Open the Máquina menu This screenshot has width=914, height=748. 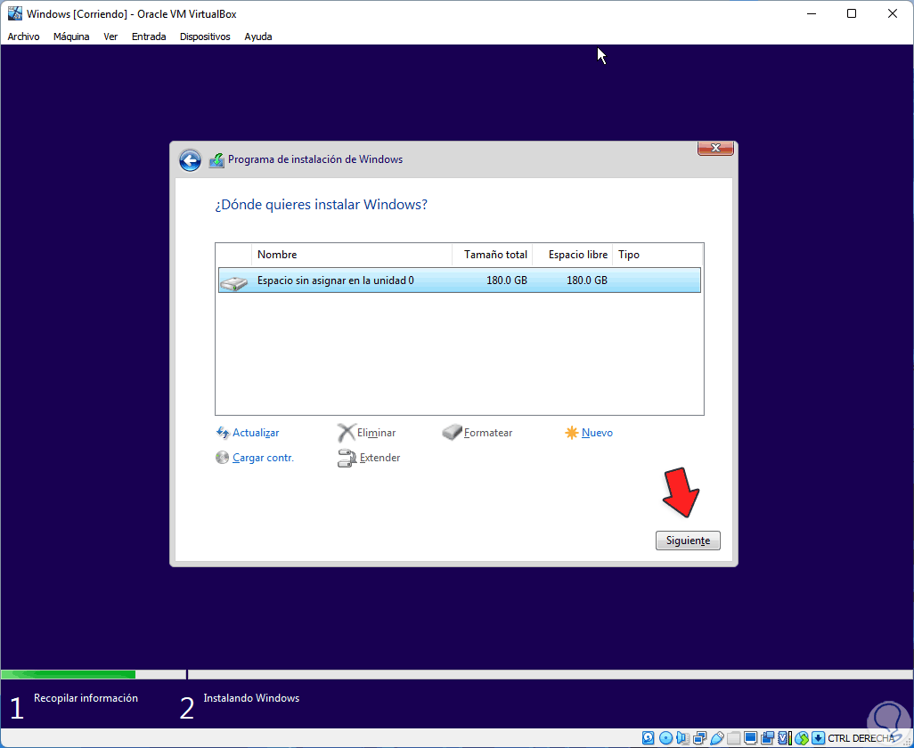coord(71,37)
